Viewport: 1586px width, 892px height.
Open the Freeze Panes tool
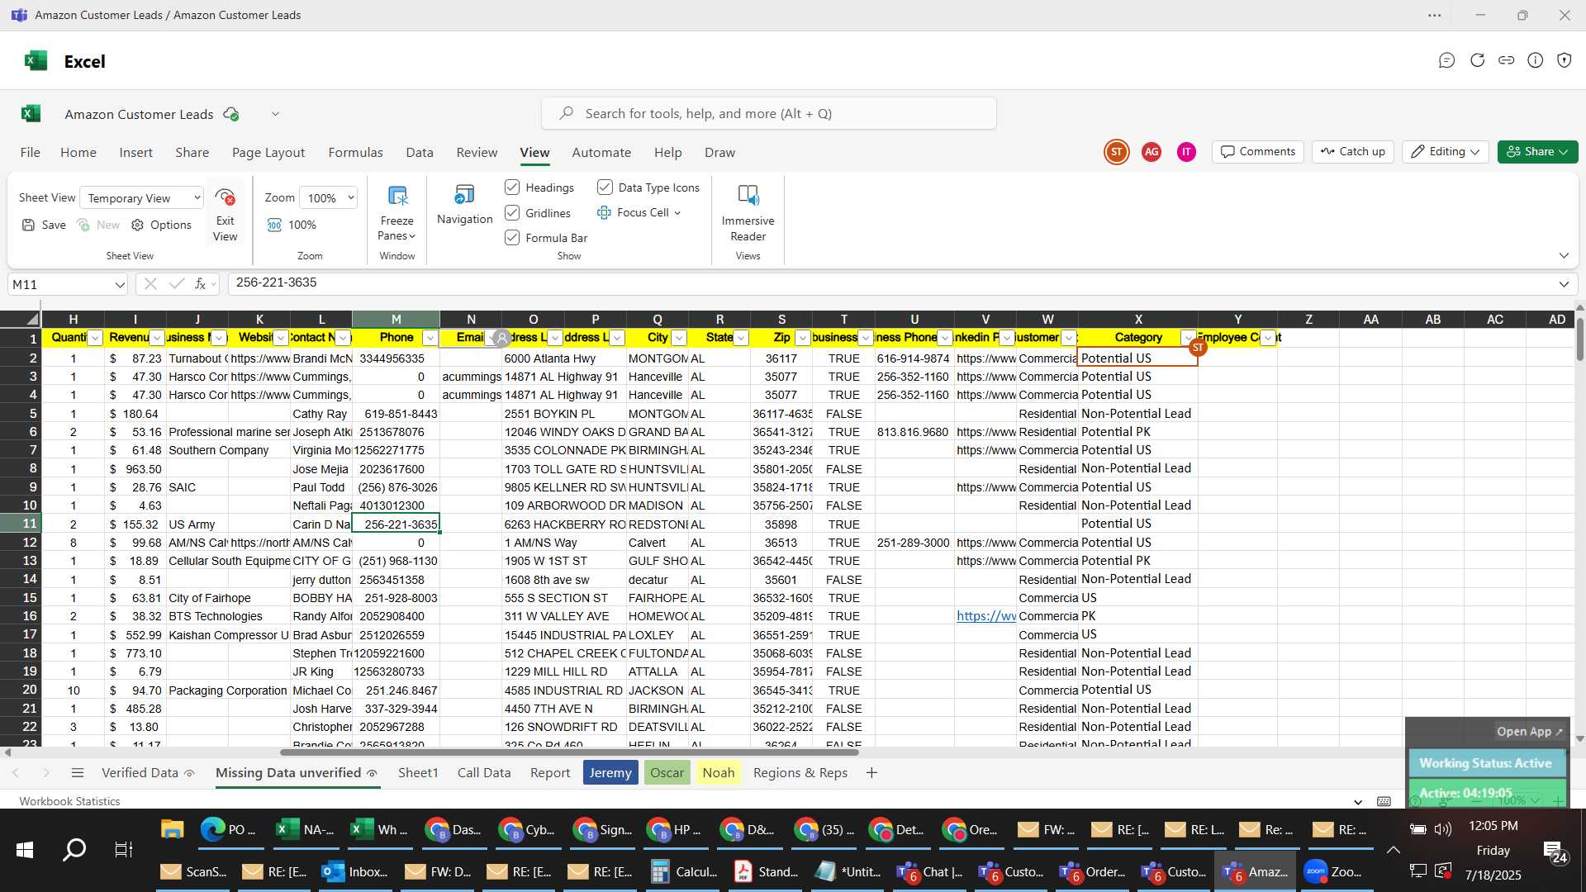pos(396,214)
